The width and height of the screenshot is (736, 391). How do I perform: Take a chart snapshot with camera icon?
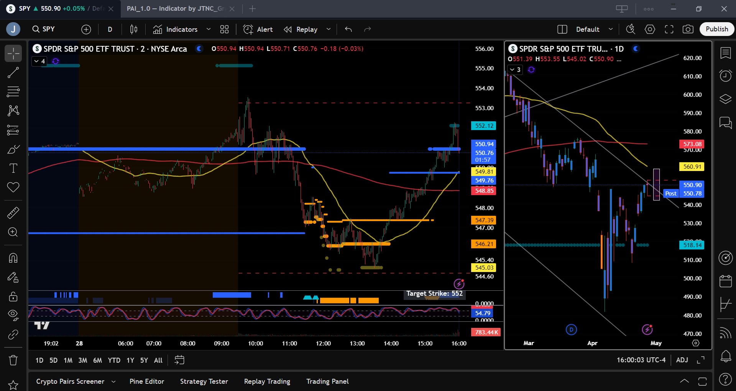tap(688, 29)
